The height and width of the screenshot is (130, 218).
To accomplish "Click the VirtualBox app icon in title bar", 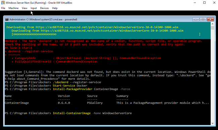I will pos(3,2).
